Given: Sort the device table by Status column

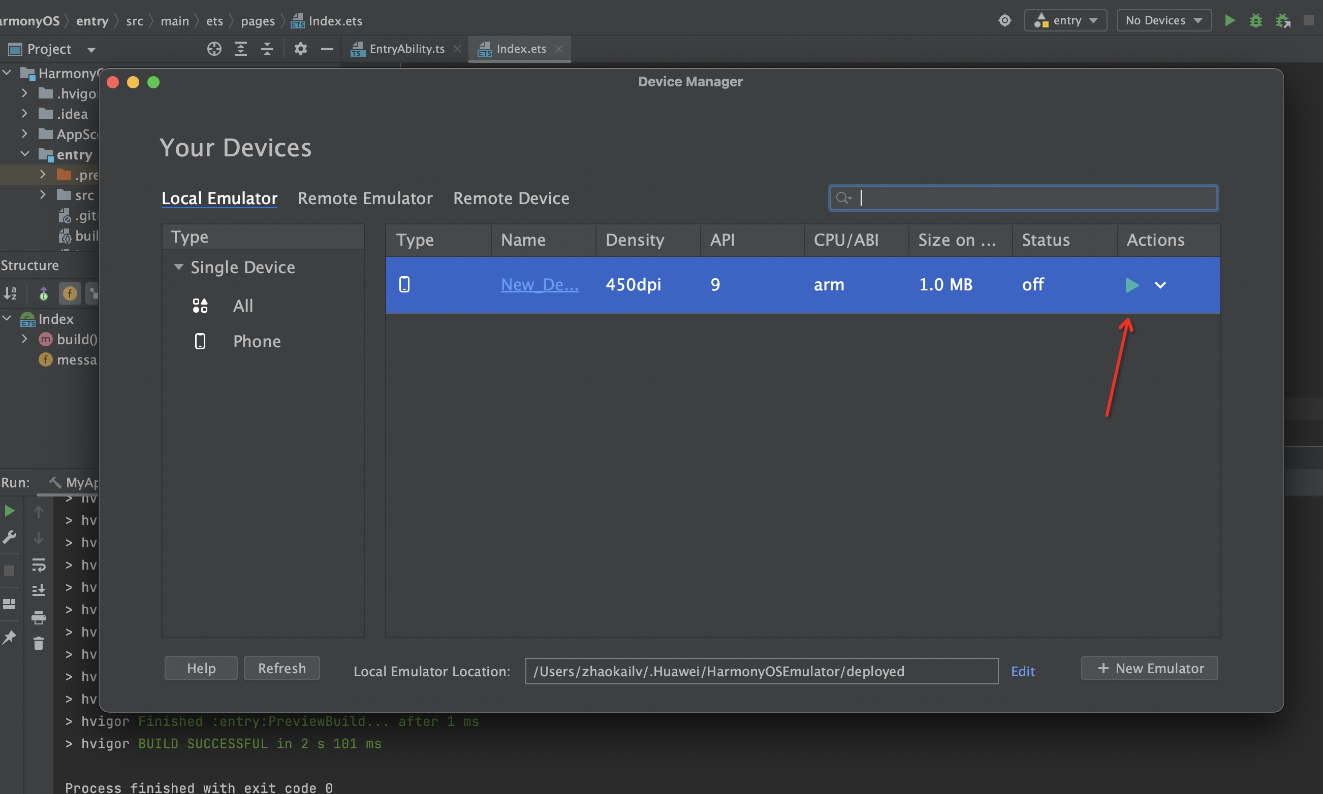Looking at the screenshot, I should pyautogui.click(x=1064, y=240).
